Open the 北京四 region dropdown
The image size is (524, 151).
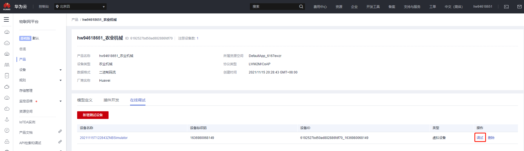[x=80, y=7]
